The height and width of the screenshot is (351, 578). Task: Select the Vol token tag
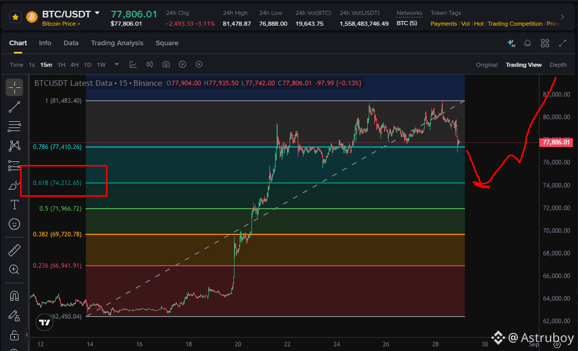465,24
